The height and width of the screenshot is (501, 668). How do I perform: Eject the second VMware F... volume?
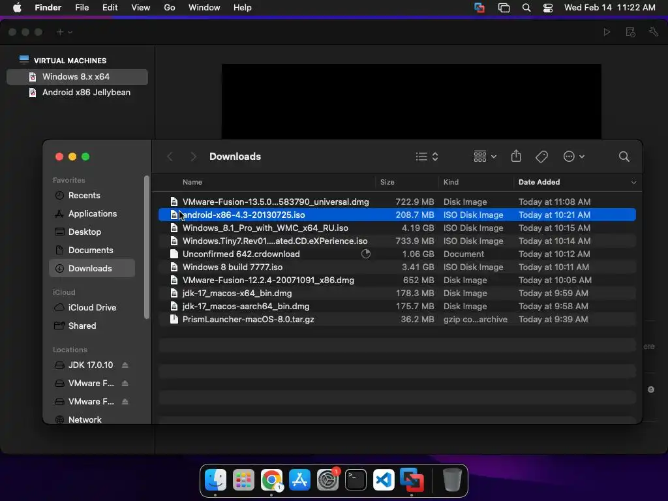tap(125, 402)
